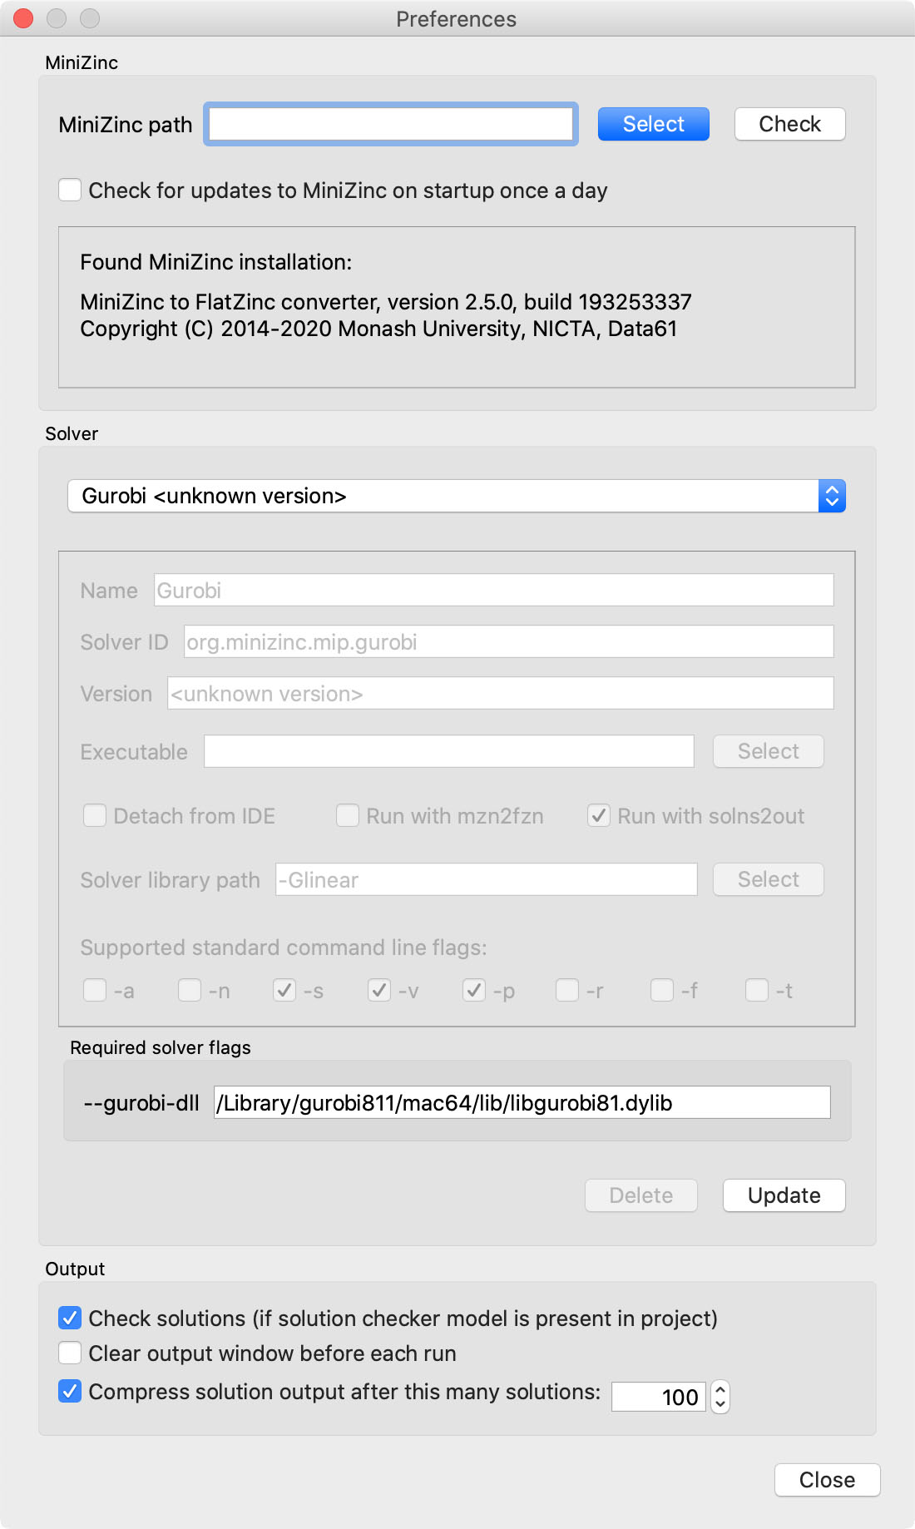915x1529 pixels.
Task: Enable checking for MiniZinc updates on startup
Action: (x=70, y=191)
